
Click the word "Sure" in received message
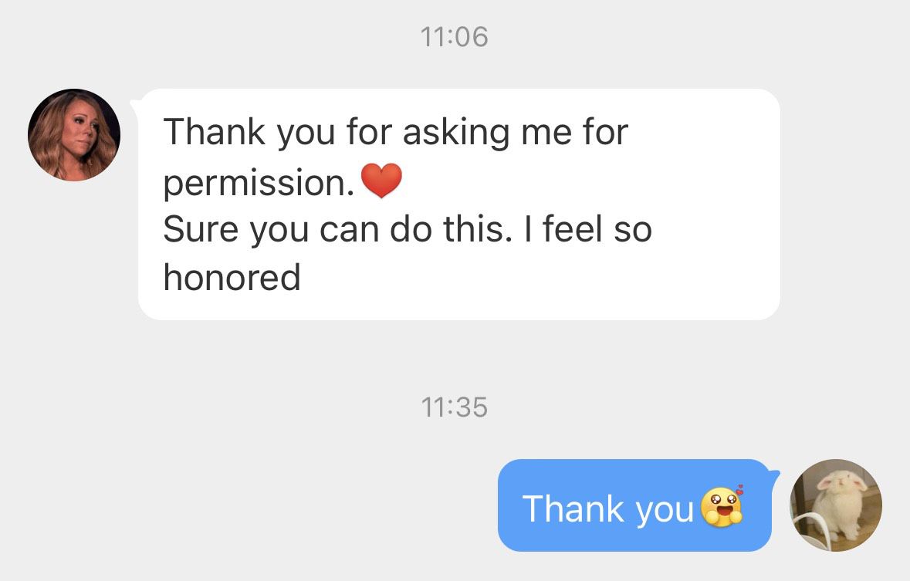(201, 228)
